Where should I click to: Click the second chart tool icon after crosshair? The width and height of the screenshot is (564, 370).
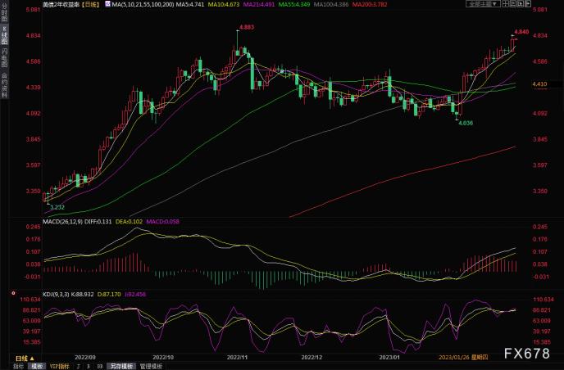point(513,4)
